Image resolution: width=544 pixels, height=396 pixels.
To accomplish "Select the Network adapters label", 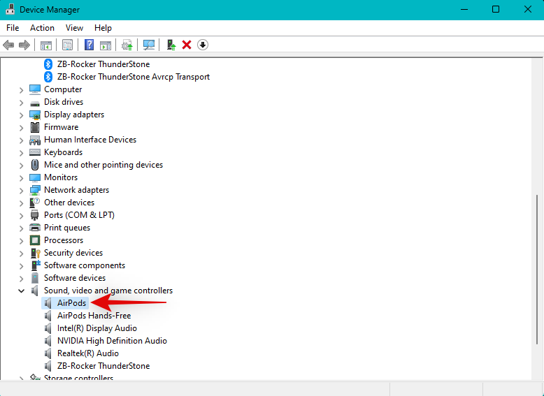I will 76,190.
